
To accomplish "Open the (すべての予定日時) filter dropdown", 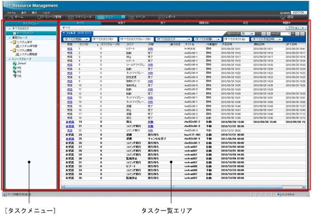I will click(267, 39).
